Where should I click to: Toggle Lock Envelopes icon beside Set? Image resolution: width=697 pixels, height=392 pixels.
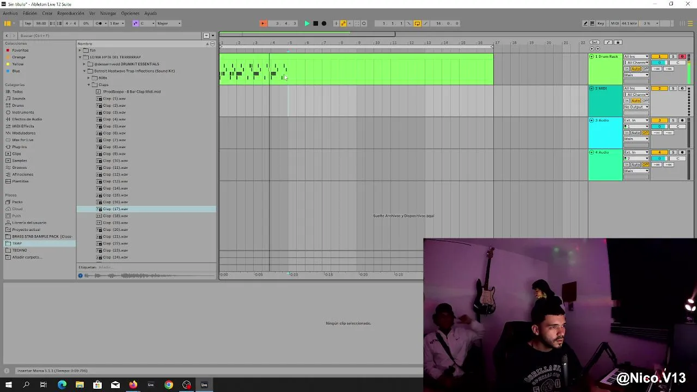617,42
